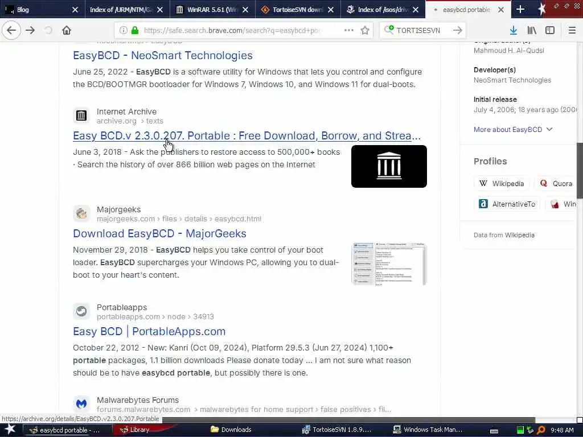Click the keyboard layout tray icon
Image resolution: width=583 pixels, height=437 pixels.
[x=494, y=431]
